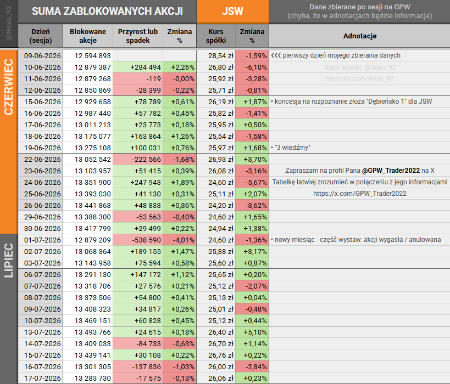Click share price 25,01 zł
The image size is (450, 384).
pos(216,309)
